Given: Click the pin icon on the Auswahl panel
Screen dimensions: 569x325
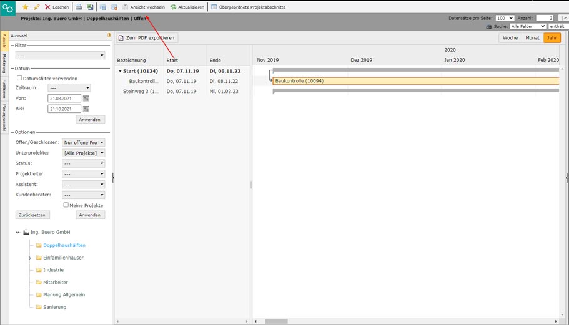Looking at the screenshot, I should tap(109, 35).
